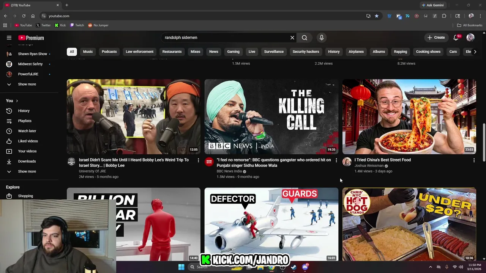Open BBC News India channel link

tap(229, 171)
